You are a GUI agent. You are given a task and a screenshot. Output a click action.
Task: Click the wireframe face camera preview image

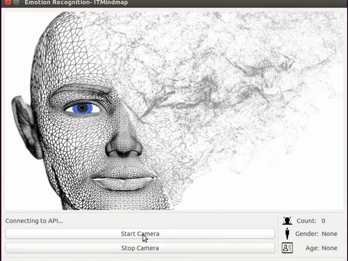(x=174, y=111)
